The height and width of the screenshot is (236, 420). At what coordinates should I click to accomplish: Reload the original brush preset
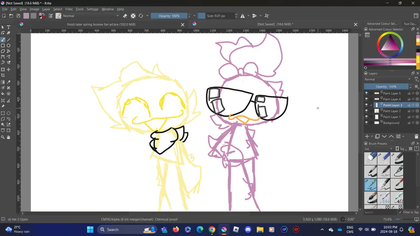141,16
